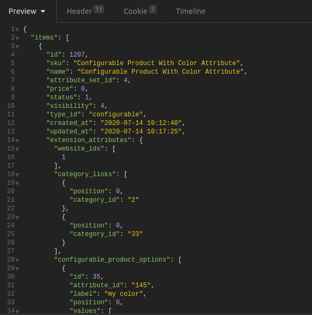The width and height of the screenshot is (312, 315).
Task: Collapse "values" fold arrow on line 34
Action: coord(17,311)
